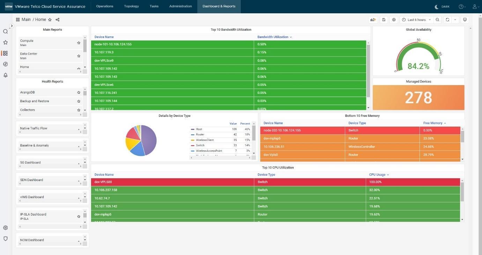This screenshot has height=255, width=482.
Task: Sort by Free Memory column header
Action: tap(435, 123)
